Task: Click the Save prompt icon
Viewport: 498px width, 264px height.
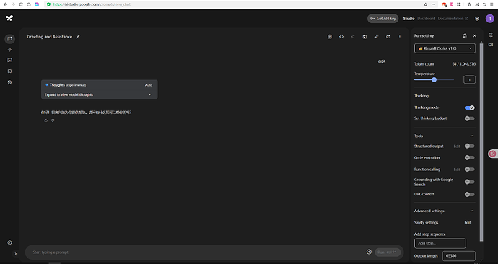Action: coord(364,37)
